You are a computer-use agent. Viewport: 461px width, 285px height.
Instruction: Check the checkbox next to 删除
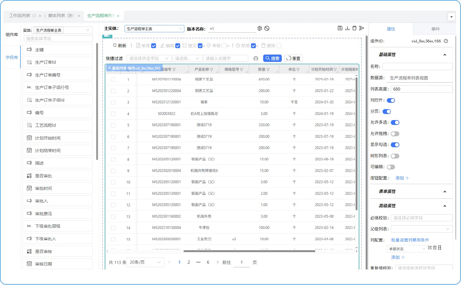point(279,46)
